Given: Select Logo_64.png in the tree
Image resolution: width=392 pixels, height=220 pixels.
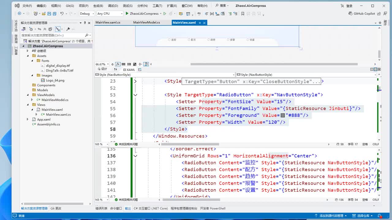Looking at the screenshot, I should tap(55, 80).
